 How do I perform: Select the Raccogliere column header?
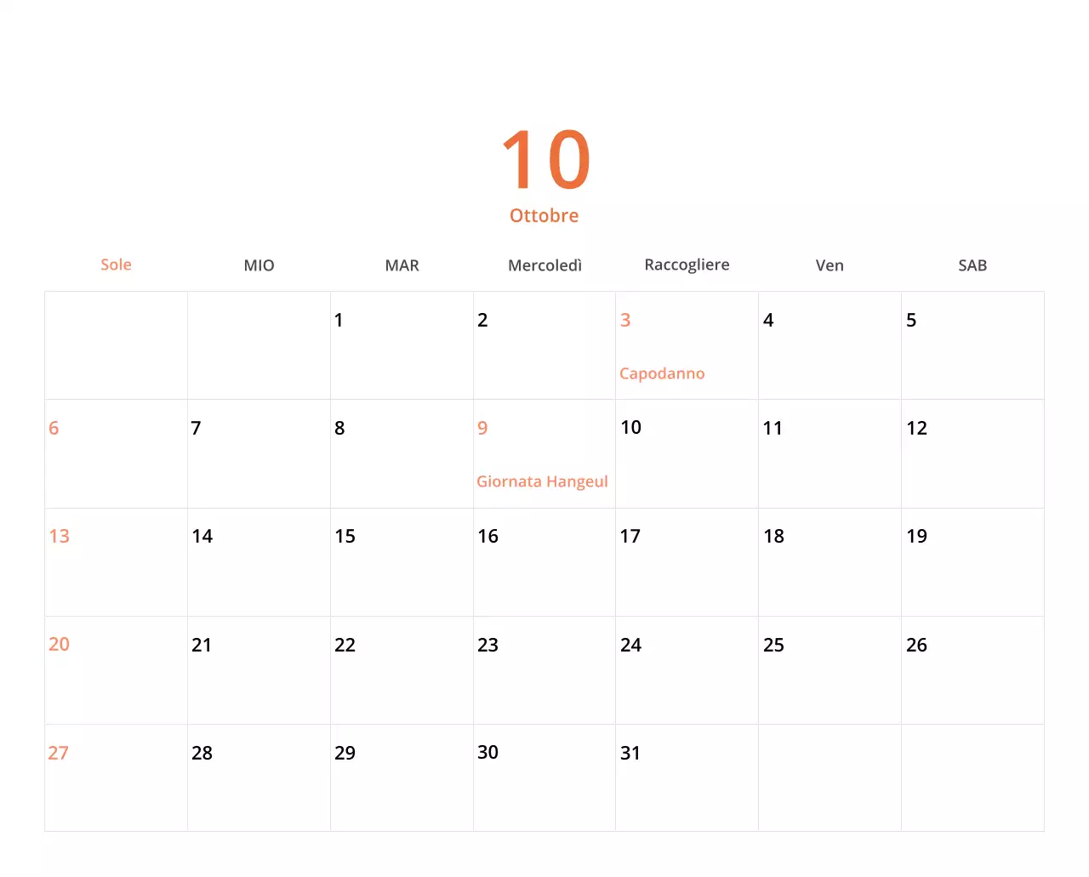pyautogui.click(x=687, y=265)
